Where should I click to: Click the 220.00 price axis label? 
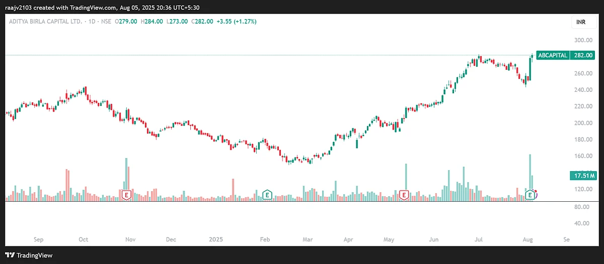click(582, 106)
